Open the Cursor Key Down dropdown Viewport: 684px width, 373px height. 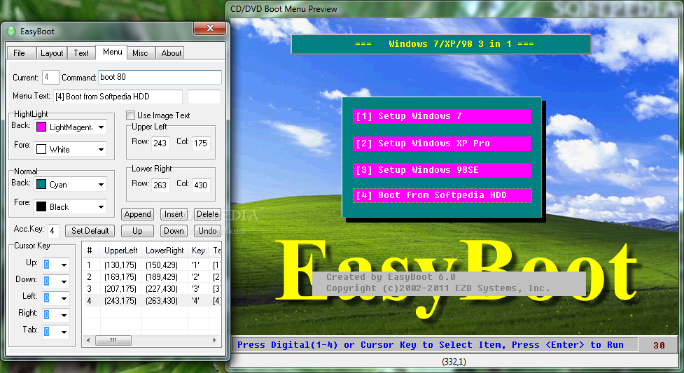point(64,281)
